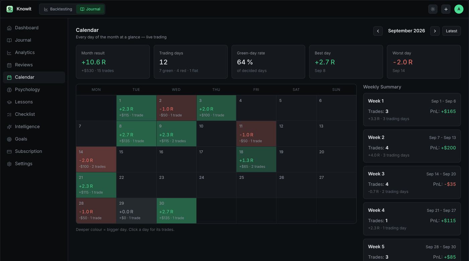This screenshot has height=261, width=469.
Task: Select the Week 4 summary card
Action: pyautogui.click(x=412, y=219)
